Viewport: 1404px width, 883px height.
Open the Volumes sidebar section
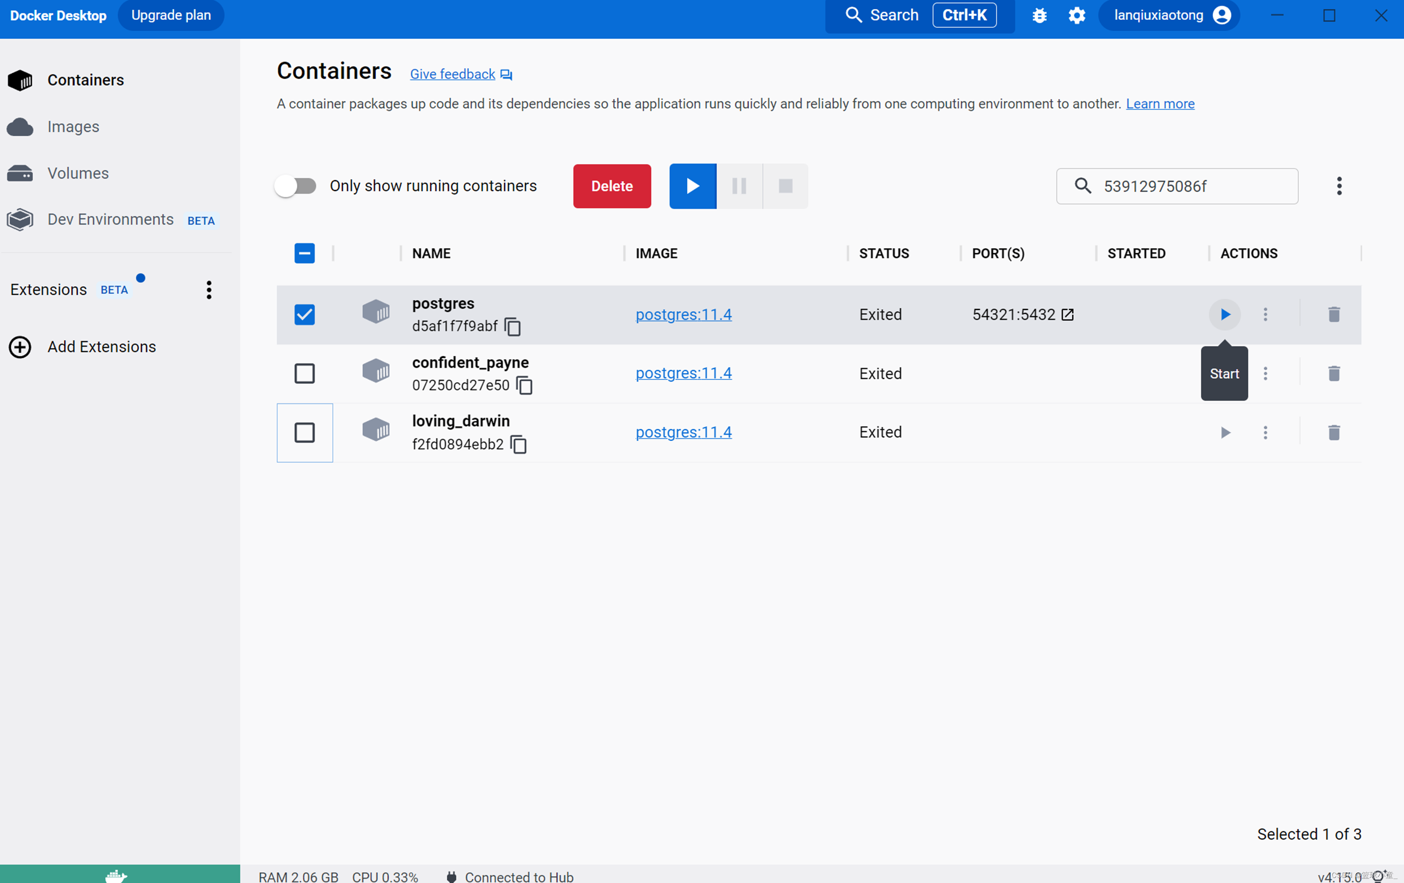77,173
